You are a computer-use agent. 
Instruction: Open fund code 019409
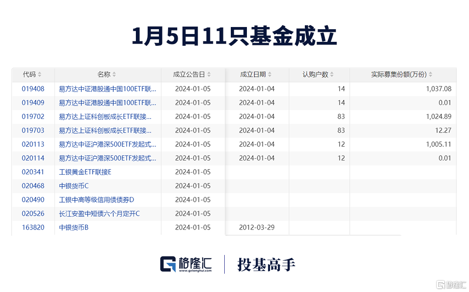(x=33, y=103)
